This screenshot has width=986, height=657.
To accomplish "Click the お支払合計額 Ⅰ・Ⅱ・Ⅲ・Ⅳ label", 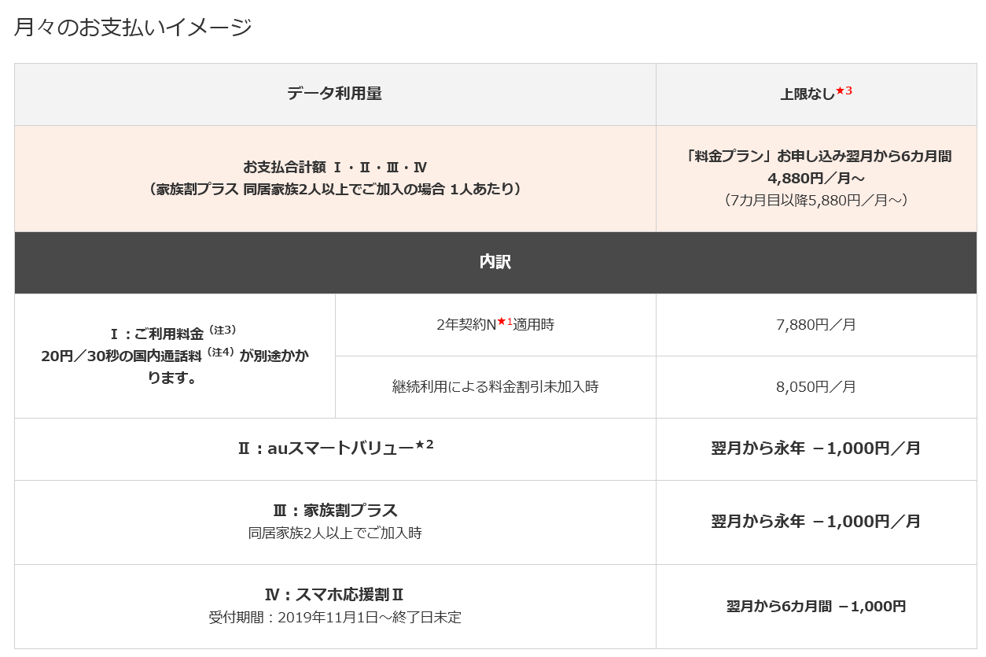I will pyautogui.click(x=334, y=168).
